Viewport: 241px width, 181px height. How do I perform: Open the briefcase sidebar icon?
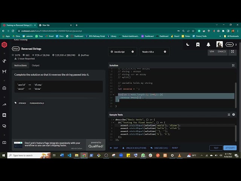pyautogui.click(x=4, y=88)
